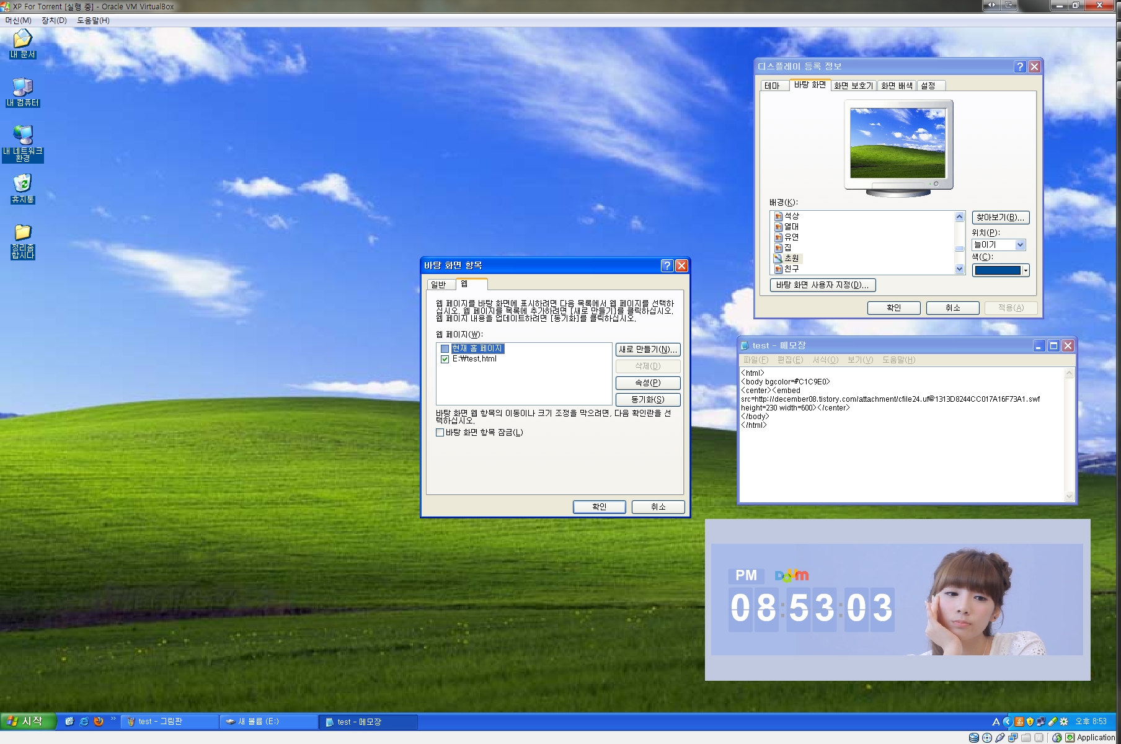Screen dimensions: 1121x744
Task: Click background list scroll-down arrow
Action: pos(960,269)
